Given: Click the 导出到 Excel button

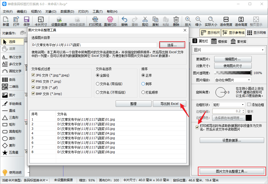Looking at the screenshot, I should [169, 104].
